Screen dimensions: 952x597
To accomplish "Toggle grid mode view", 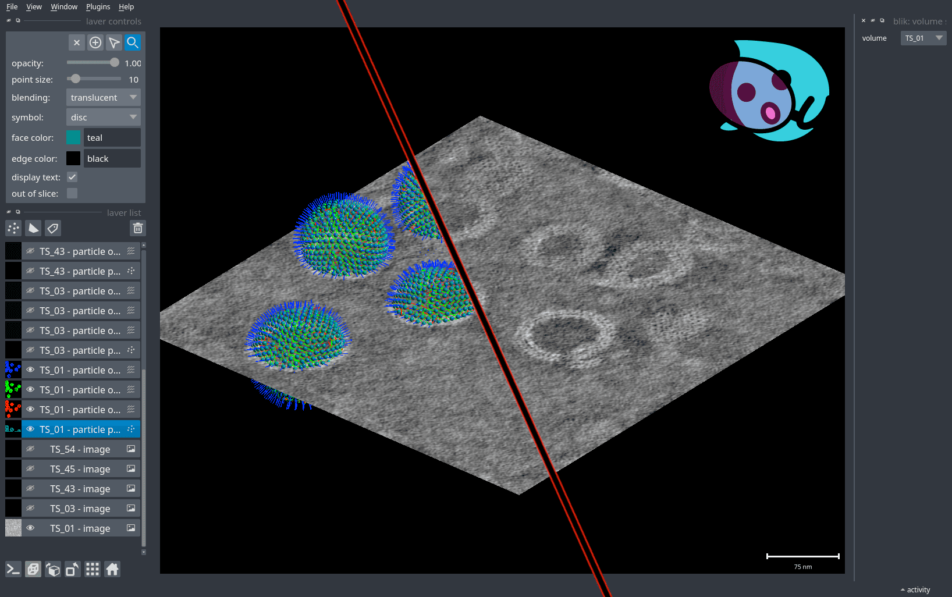I will [93, 569].
